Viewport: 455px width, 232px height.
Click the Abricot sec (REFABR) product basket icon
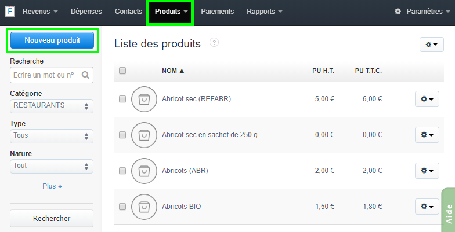[143, 99]
